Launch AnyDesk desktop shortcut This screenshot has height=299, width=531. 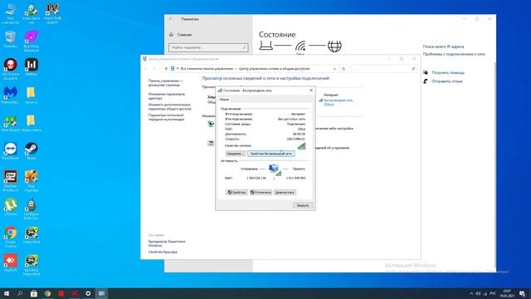click(10, 262)
